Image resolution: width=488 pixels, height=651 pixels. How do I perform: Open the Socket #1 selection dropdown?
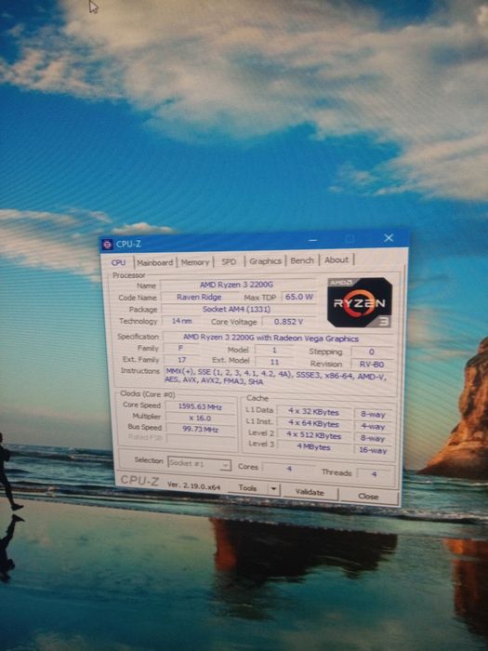coord(199,464)
